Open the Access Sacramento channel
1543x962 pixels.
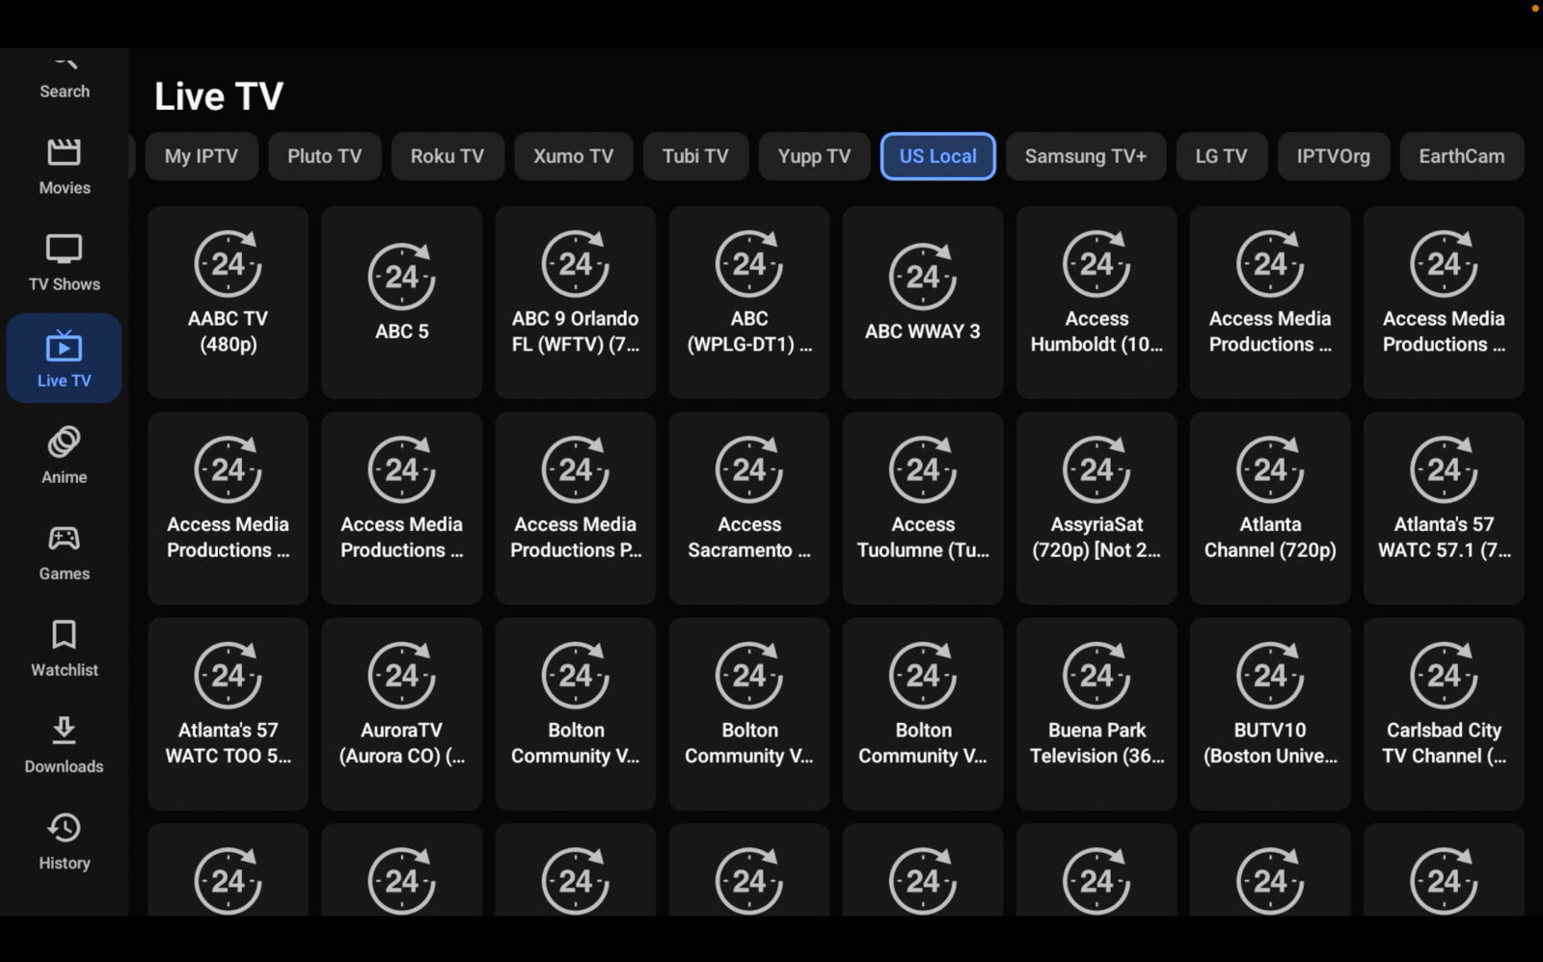point(749,508)
